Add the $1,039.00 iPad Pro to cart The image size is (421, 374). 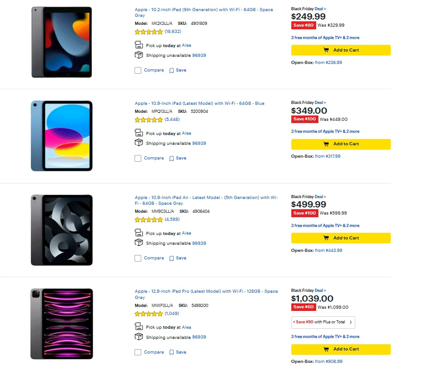(x=341, y=349)
